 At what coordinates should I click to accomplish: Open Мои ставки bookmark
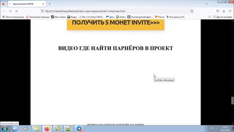(x=58, y=17)
